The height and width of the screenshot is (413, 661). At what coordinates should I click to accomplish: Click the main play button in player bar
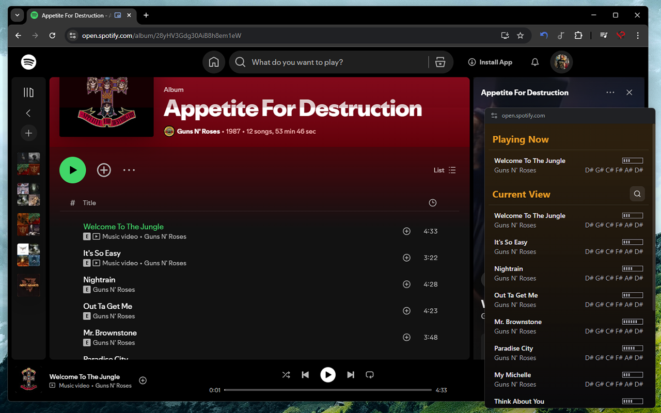click(x=328, y=375)
